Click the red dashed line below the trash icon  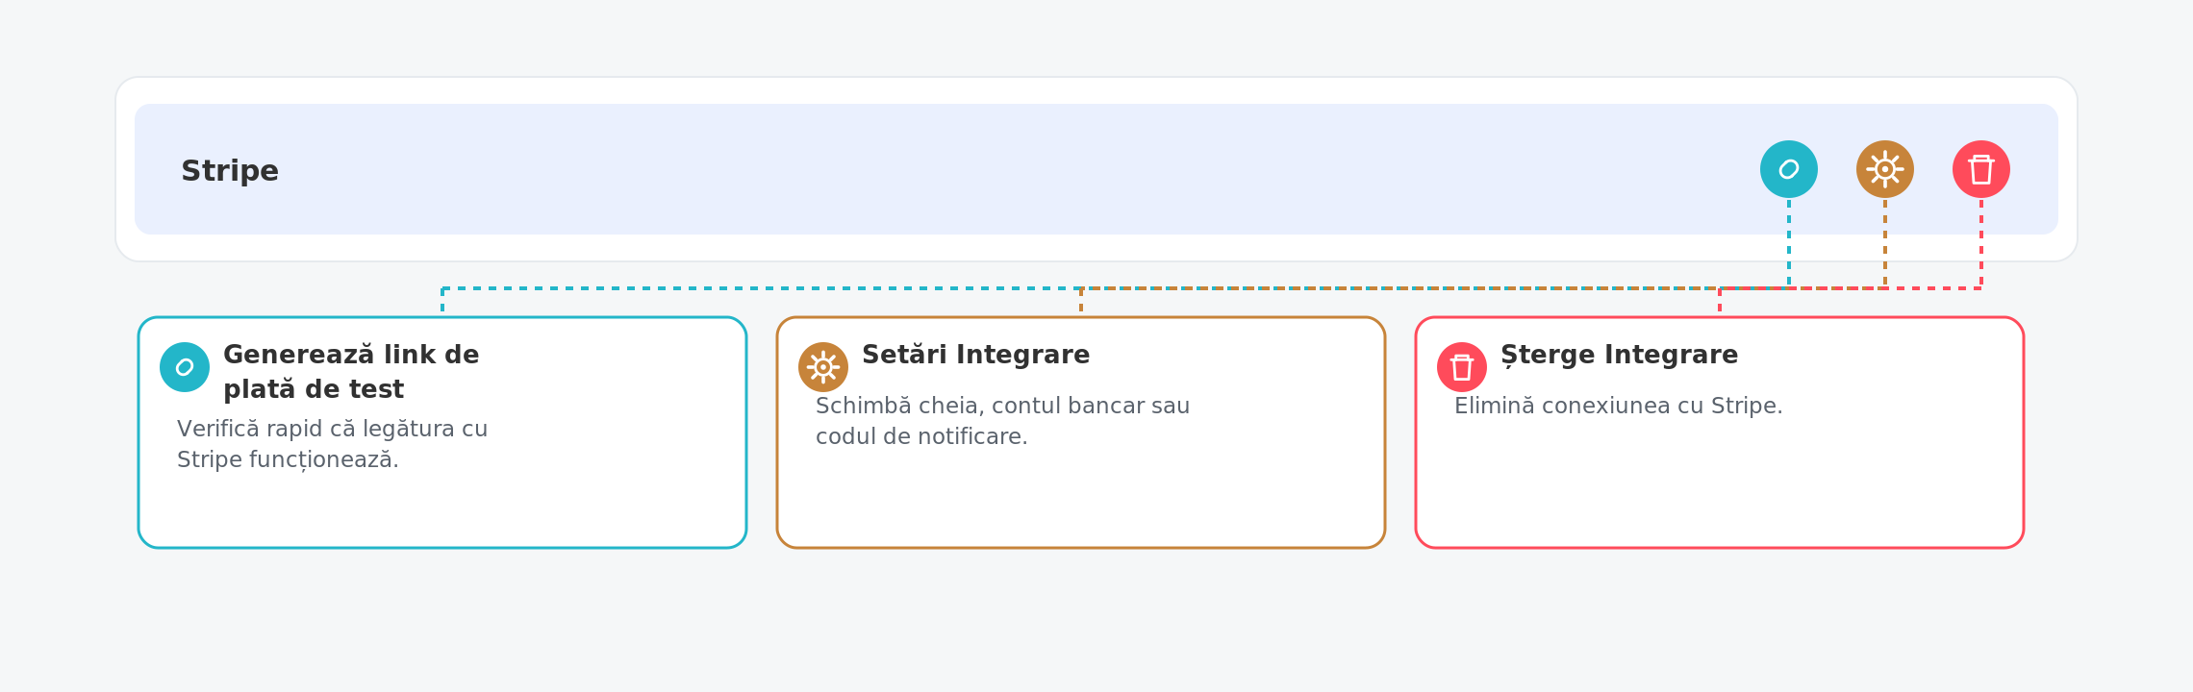pyautogui.click(x=1981, y=240)
